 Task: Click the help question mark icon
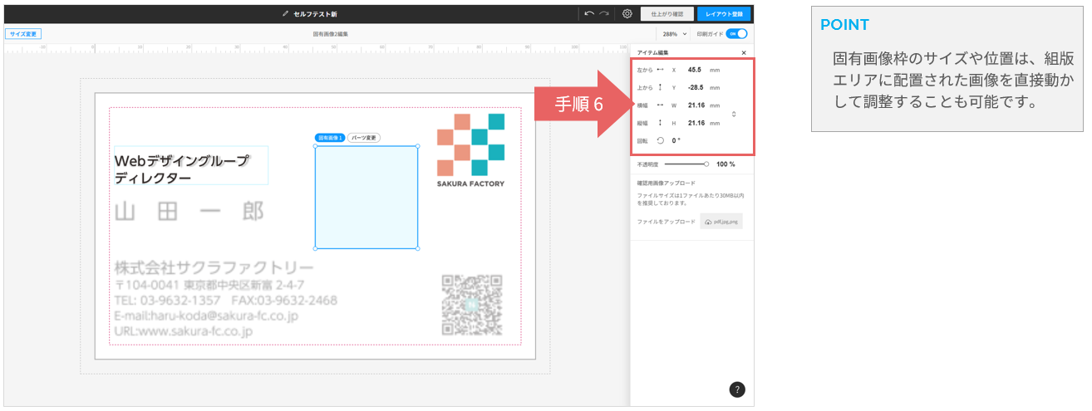click(737, 390)
